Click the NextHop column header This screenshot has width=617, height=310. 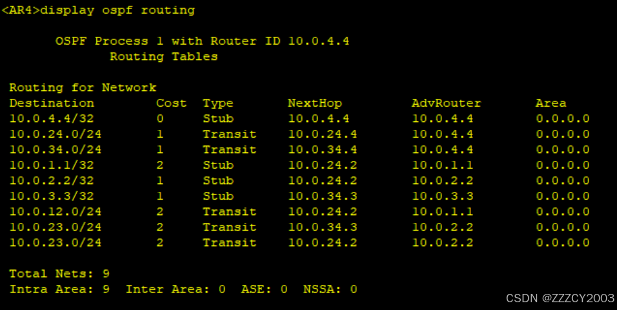(314, 103)
